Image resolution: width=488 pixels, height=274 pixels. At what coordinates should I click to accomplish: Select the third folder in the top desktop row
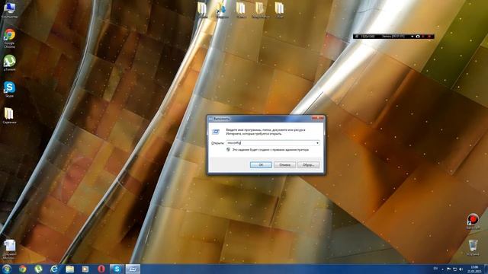tap(241, 10)
